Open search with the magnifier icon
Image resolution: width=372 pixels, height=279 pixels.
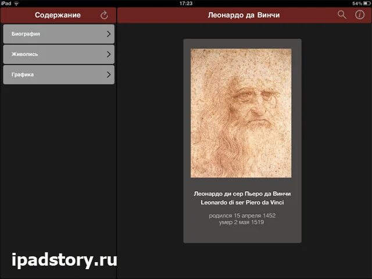(x=342, y=15)
